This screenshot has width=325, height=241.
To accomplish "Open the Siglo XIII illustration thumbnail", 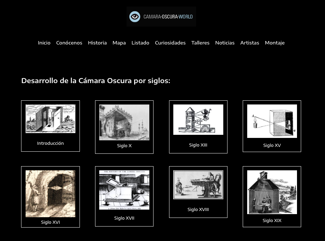I will tap(198, 120).
